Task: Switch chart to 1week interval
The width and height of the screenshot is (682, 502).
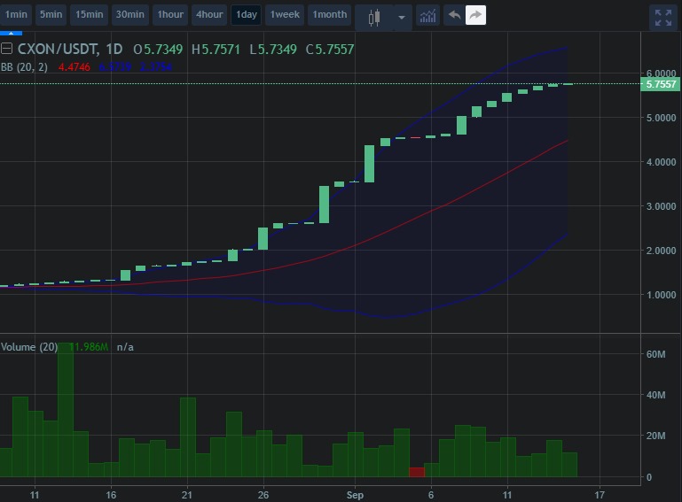Action: point(285,15)
